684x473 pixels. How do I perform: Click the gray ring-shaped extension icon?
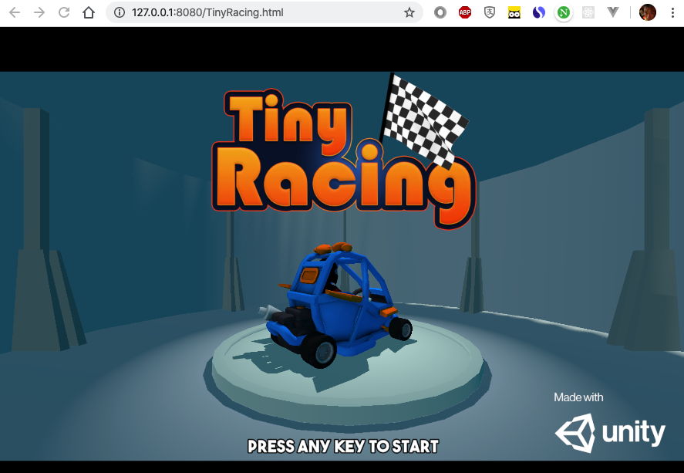pyautogui.click(x=440, y=13)
